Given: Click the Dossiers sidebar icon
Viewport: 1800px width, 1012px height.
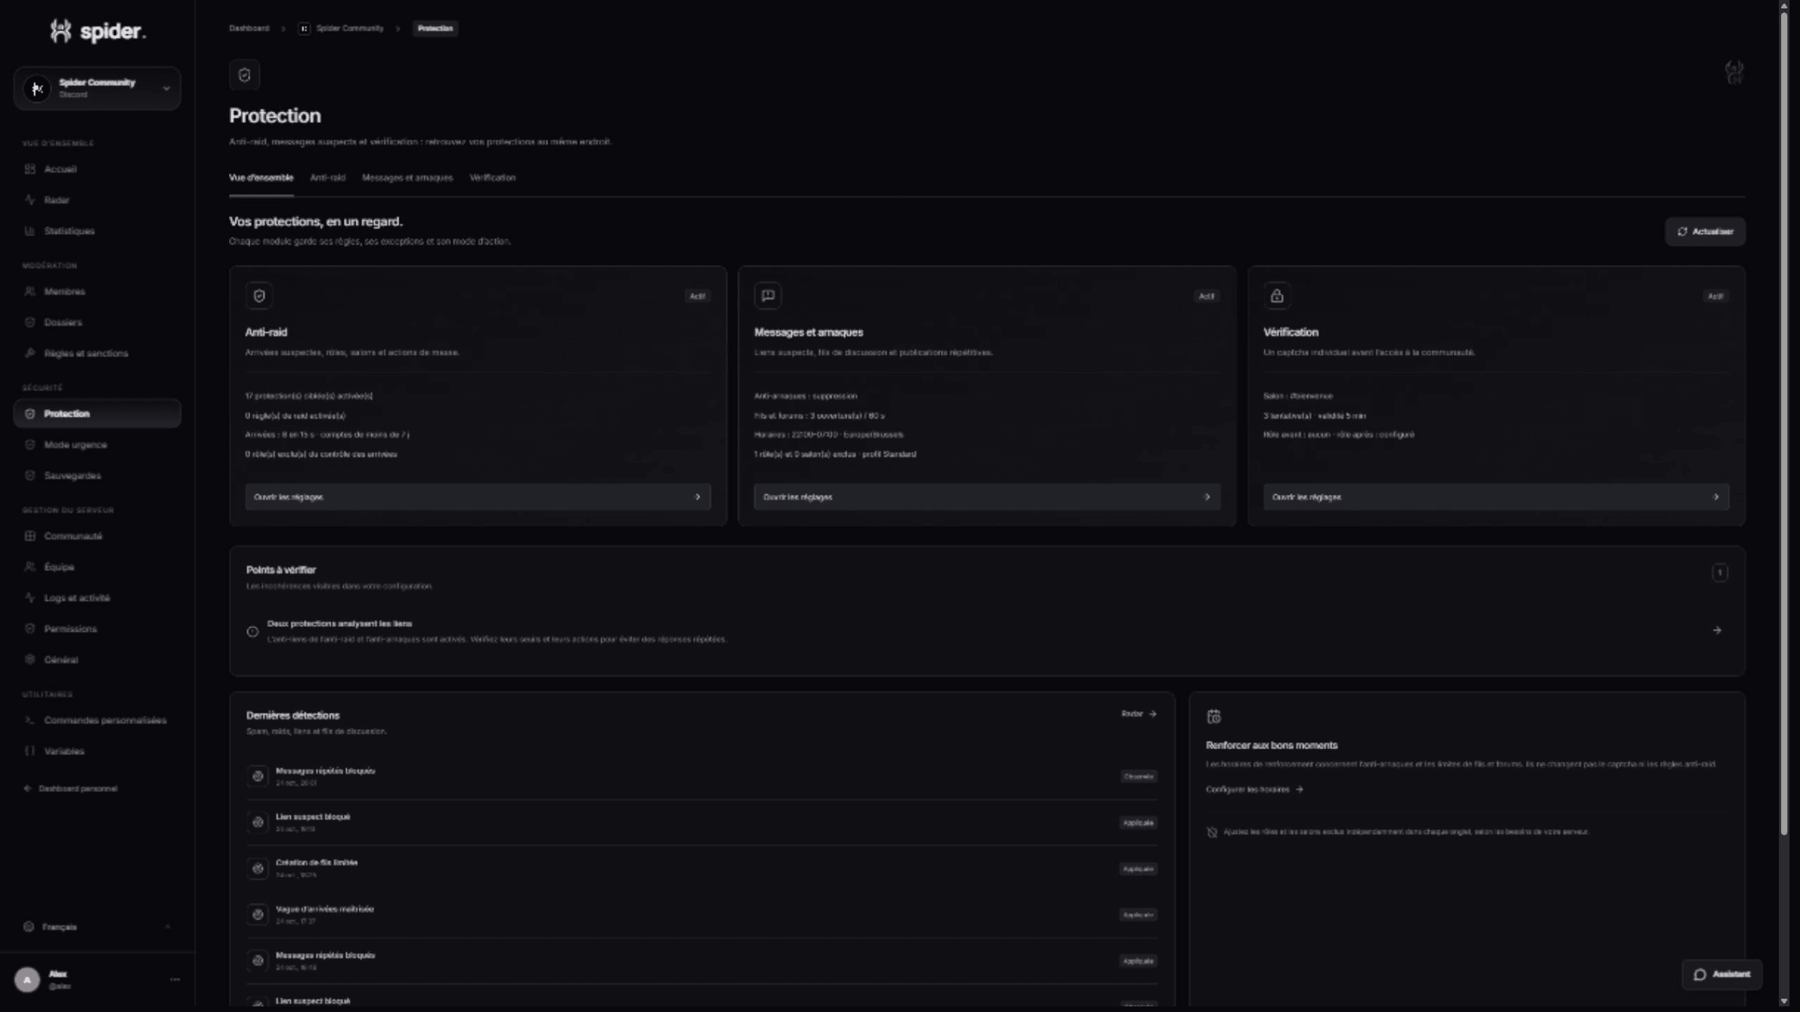Looking at the screenshot, I should point(30,323).
